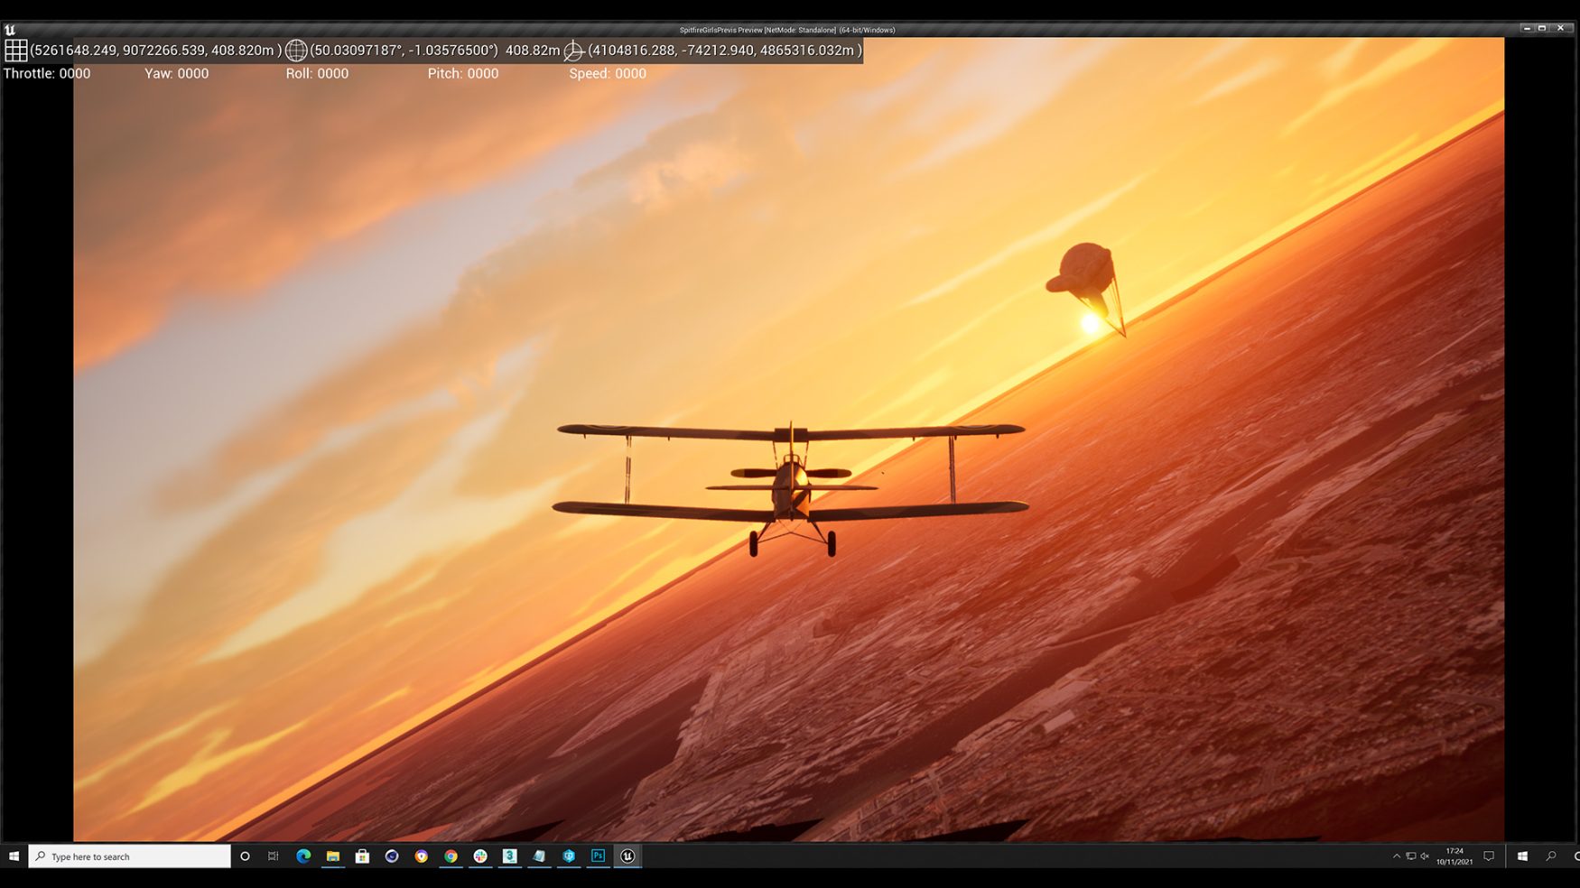
Task: Click the ECEF axis coordinates icon
Action: pyautogui.click(x=573, y=51)
